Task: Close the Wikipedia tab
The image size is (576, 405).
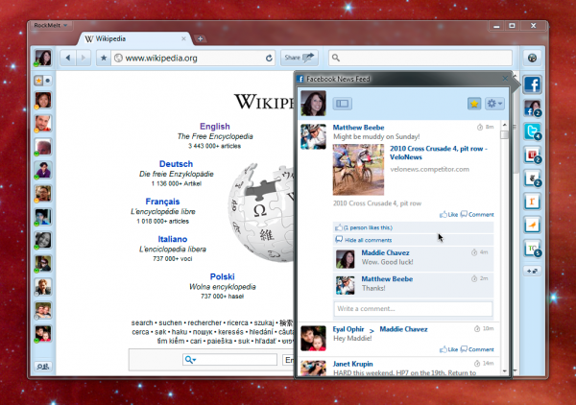Action: [x=183, y=38]
